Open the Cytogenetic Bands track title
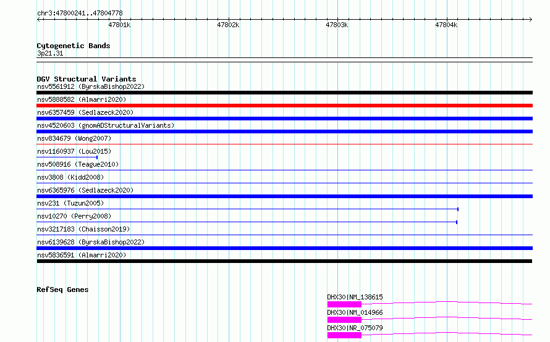Image resolution: width=550 pixels, height=342 pixels. [74, 46]
